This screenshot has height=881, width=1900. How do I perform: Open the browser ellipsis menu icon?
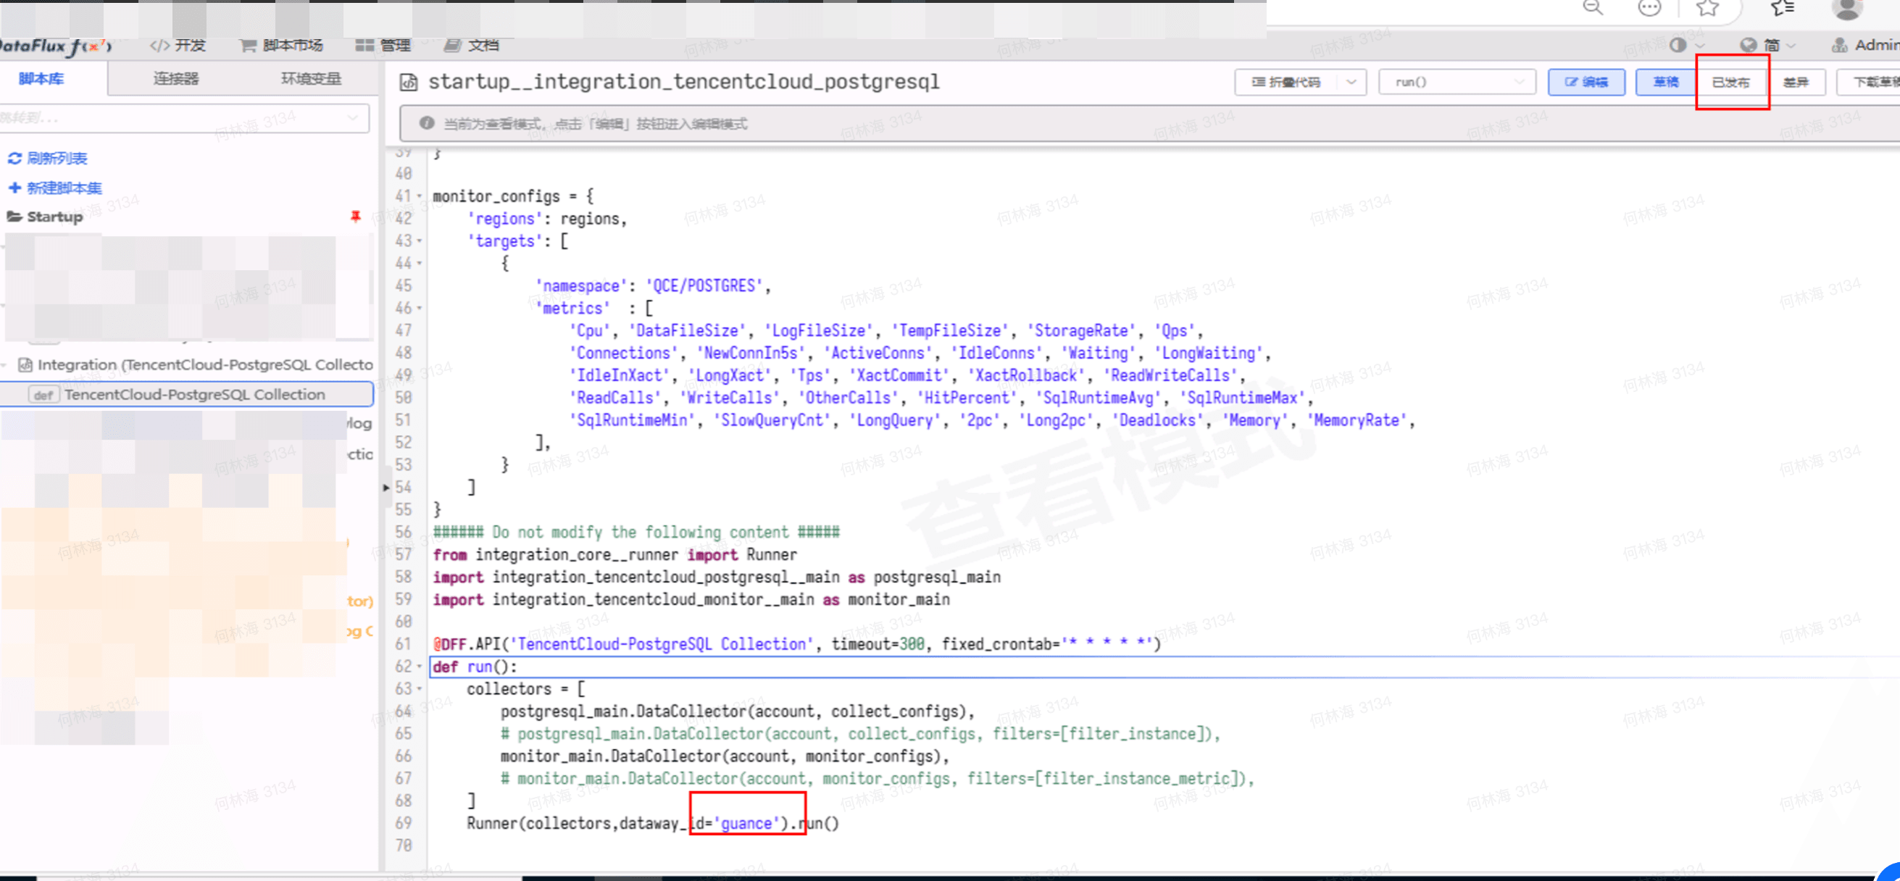pyautogui.click(x=1649, y=8)
